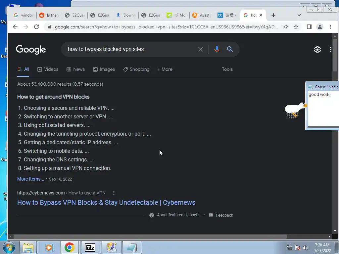This screenshot has height=254, width=339.
Task: Open Windows Explorer from taskbar
Action: 28,247
